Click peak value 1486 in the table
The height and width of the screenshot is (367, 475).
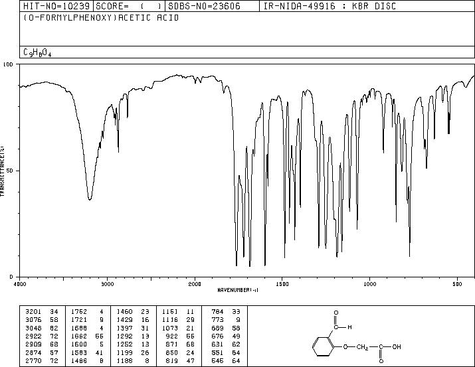(79, 360)
